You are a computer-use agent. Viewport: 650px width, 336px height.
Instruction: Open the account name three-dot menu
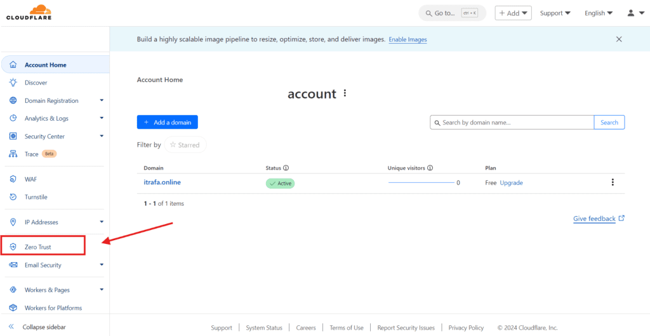click(x=345, y=93)
